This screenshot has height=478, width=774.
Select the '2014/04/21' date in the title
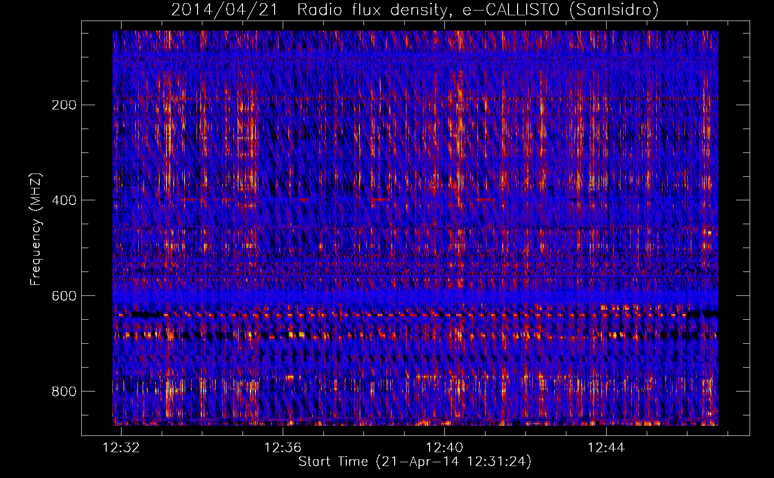[224, 10]
